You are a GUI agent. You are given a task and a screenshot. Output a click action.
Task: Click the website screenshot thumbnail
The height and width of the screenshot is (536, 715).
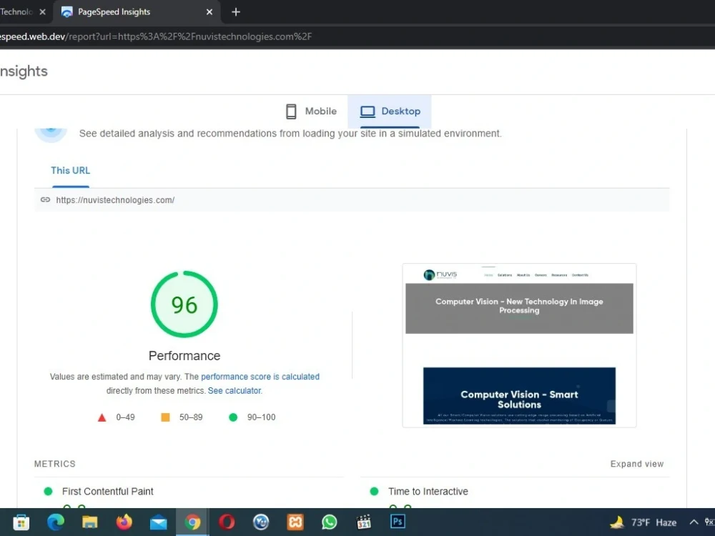(519, 345)
